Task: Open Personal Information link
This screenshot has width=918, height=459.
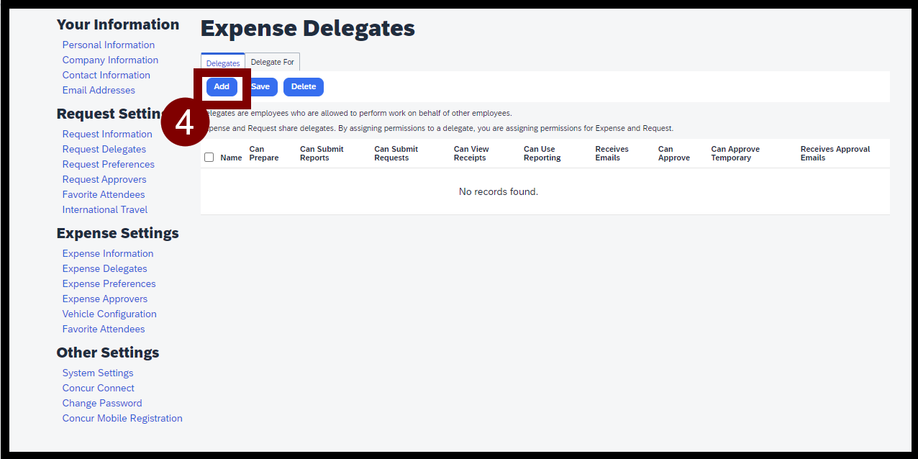Action: click(109, 45)
